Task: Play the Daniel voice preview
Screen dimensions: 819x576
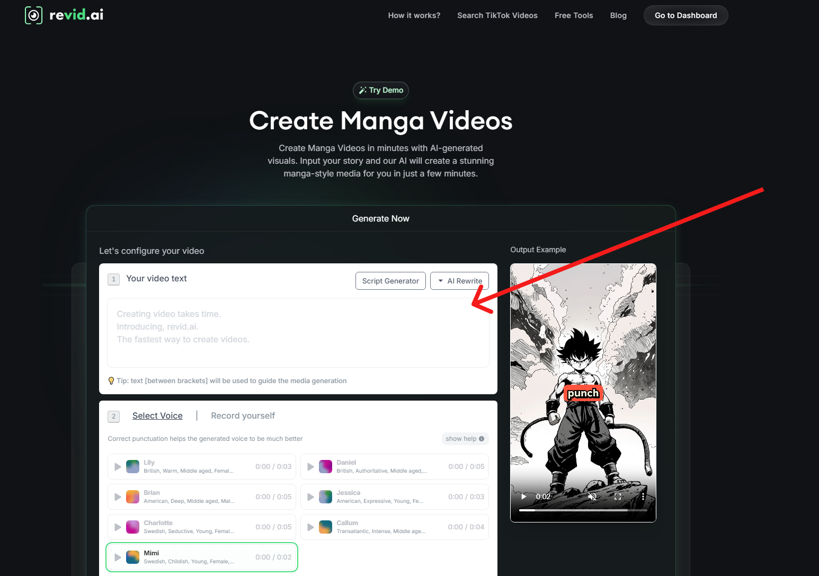Action: click(x=310, y=466)
